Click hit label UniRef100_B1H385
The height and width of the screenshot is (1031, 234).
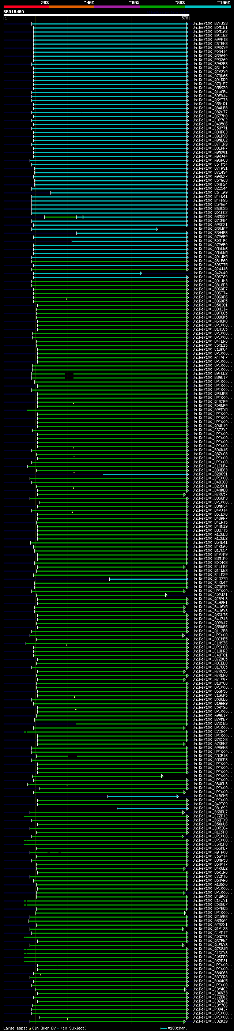(210, 330)
